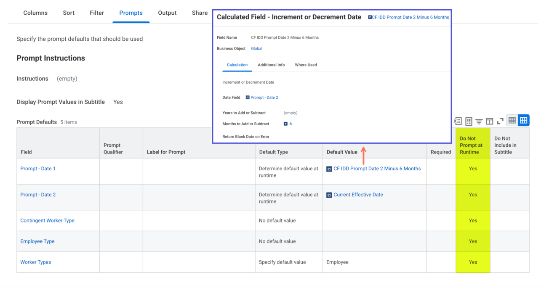This screenshot has width=544, height=288.
Task: Expand table to fullscreen view
Action: (x=500, y=121)
